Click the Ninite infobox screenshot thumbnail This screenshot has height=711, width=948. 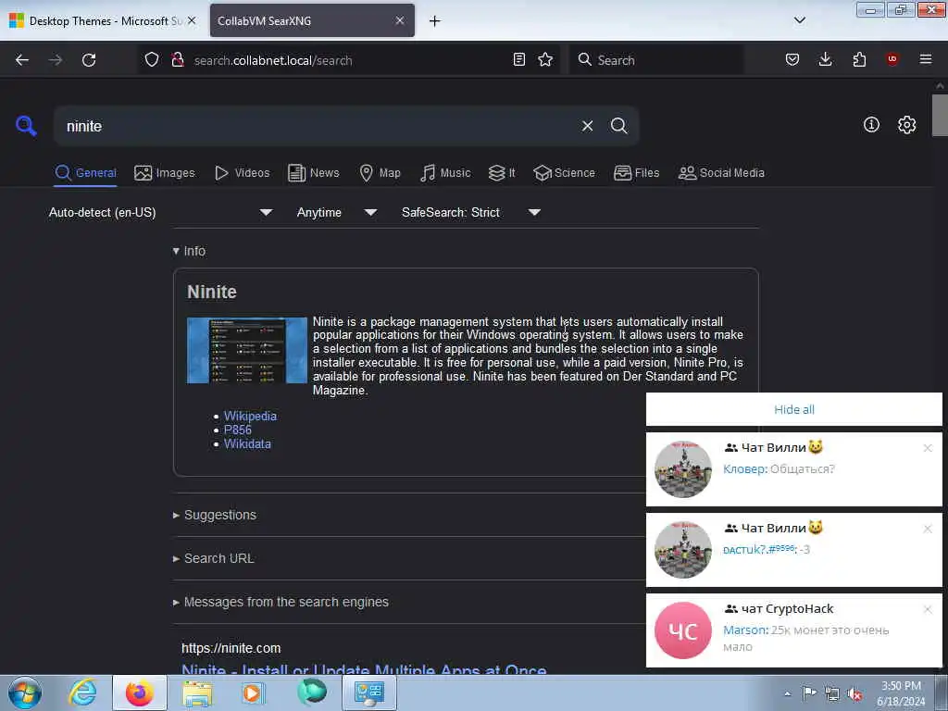[246, 350]
